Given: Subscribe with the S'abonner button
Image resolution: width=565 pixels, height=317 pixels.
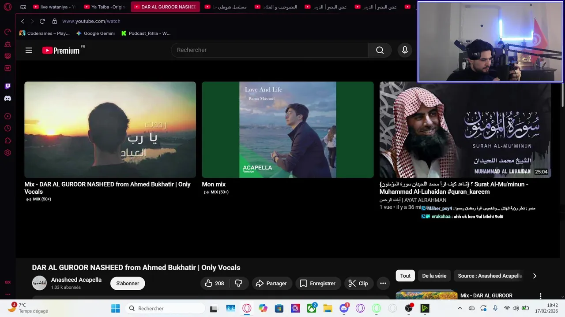Looking at the screenshot, I should pos(128,284).
